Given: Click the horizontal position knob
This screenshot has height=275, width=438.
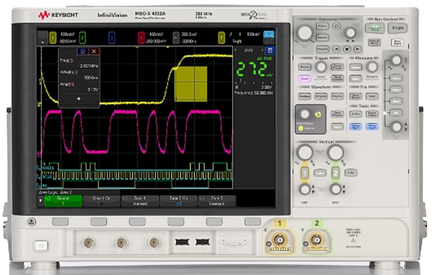Looking at the screenshot, I should [x=350, y=33].
